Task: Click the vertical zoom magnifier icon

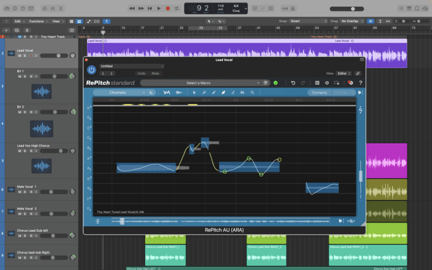Action: point(360,110)
